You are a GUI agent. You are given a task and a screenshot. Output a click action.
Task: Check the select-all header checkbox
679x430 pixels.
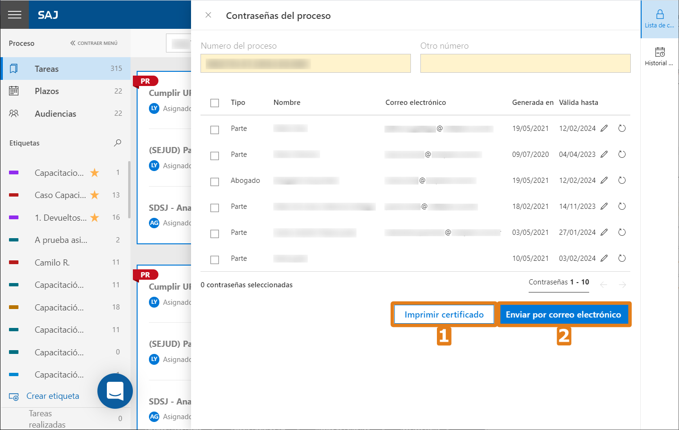(215, 103)
